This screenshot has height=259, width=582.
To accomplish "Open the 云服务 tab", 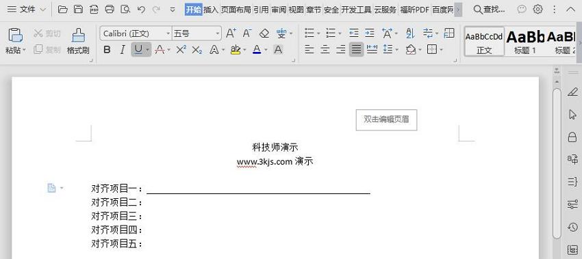I will [385, 10].
